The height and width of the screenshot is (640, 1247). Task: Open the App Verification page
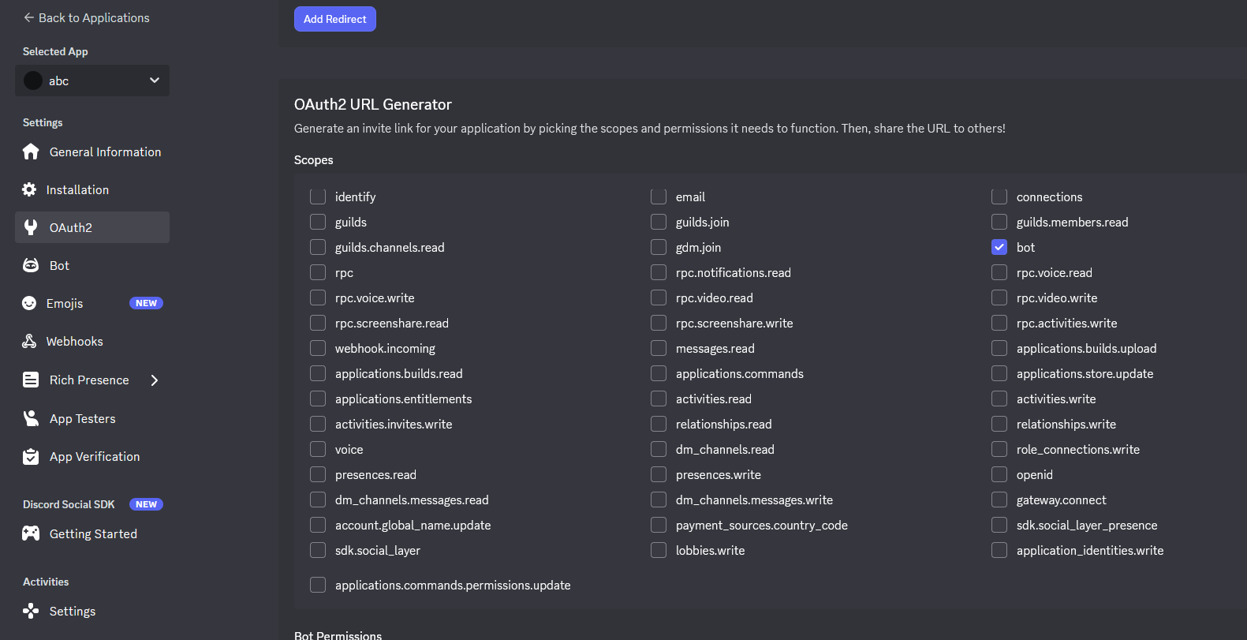tap(92, 456)
